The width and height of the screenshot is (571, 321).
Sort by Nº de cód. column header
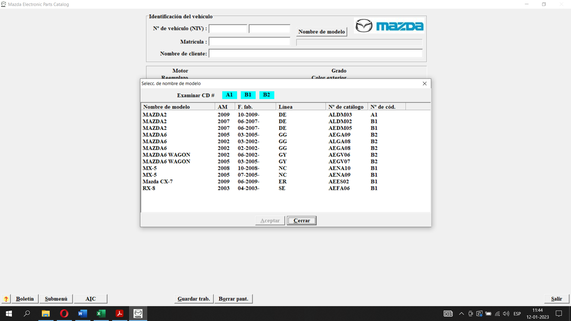(x=386, y=107)
